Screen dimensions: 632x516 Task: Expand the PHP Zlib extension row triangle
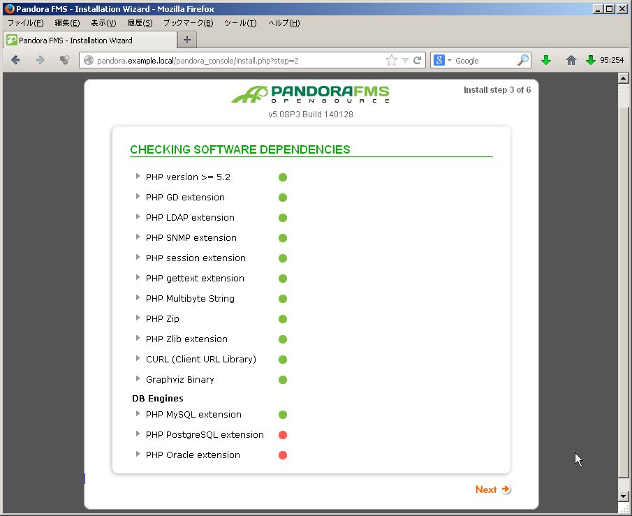point(138,338)
